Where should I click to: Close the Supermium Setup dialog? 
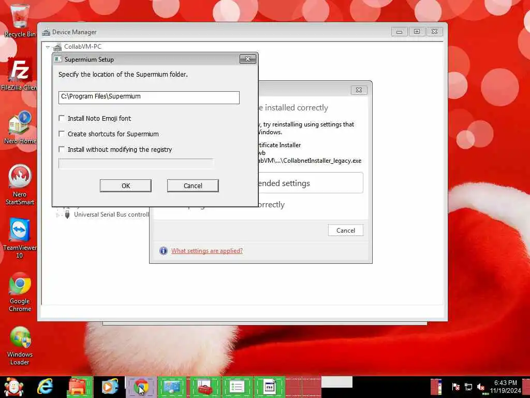(x=248, y=59)
